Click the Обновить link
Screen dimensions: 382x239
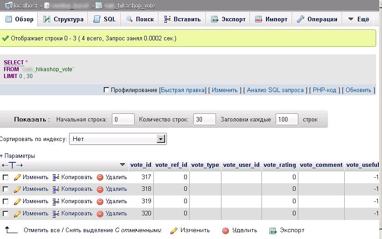(x=358, y=90)
